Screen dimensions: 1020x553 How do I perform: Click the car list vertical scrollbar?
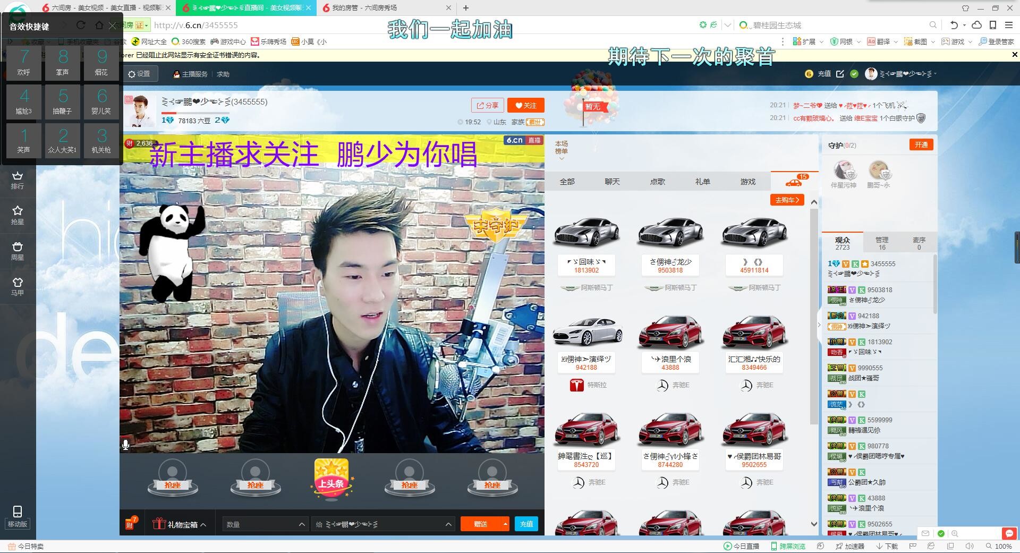click(x=814, y=316)
